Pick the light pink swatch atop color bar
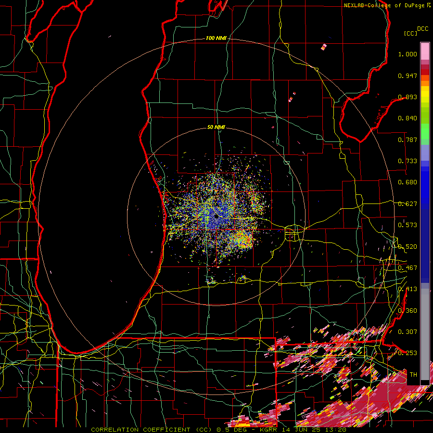The height and width of the screenshot is (433, 433). [x=425, y=51]
